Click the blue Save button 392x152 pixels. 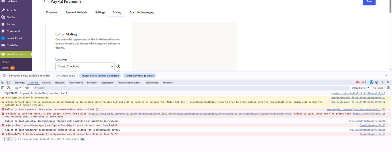369,2
